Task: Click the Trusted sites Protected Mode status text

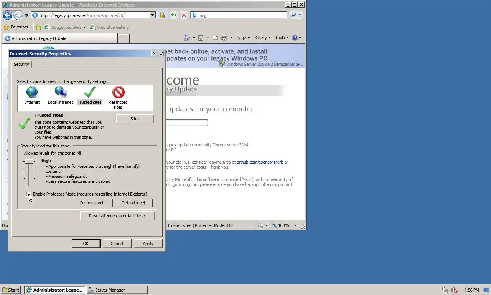Action: tap(200, 225)
